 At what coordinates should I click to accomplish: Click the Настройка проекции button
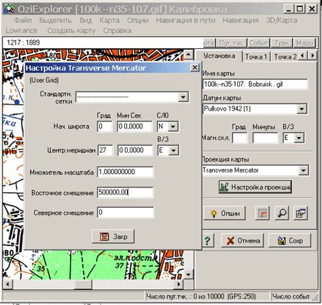coord(255,187)
